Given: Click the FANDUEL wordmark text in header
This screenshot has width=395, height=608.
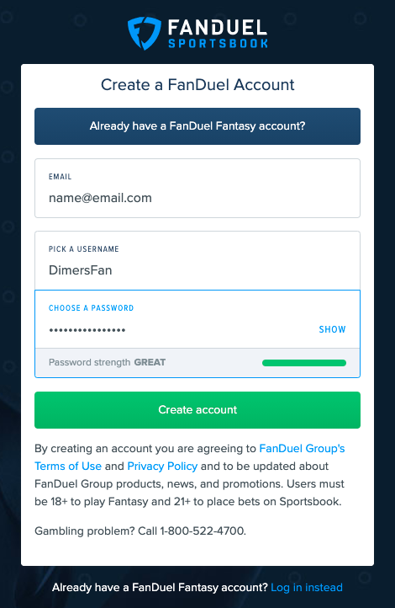Looking at the screenshot, I should coord(218,28).
